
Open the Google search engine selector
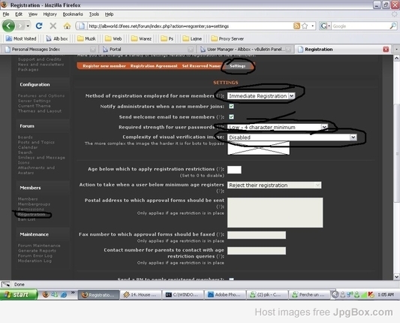pyautogui.click(x=325, y=26)
